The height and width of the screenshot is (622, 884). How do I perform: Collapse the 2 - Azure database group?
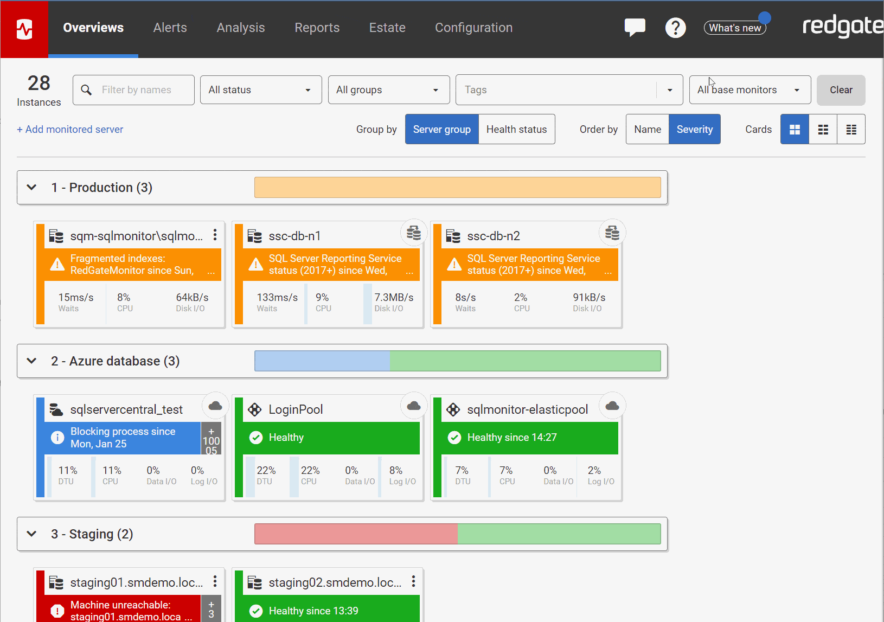pyautogui.click(x=31, y=361)
